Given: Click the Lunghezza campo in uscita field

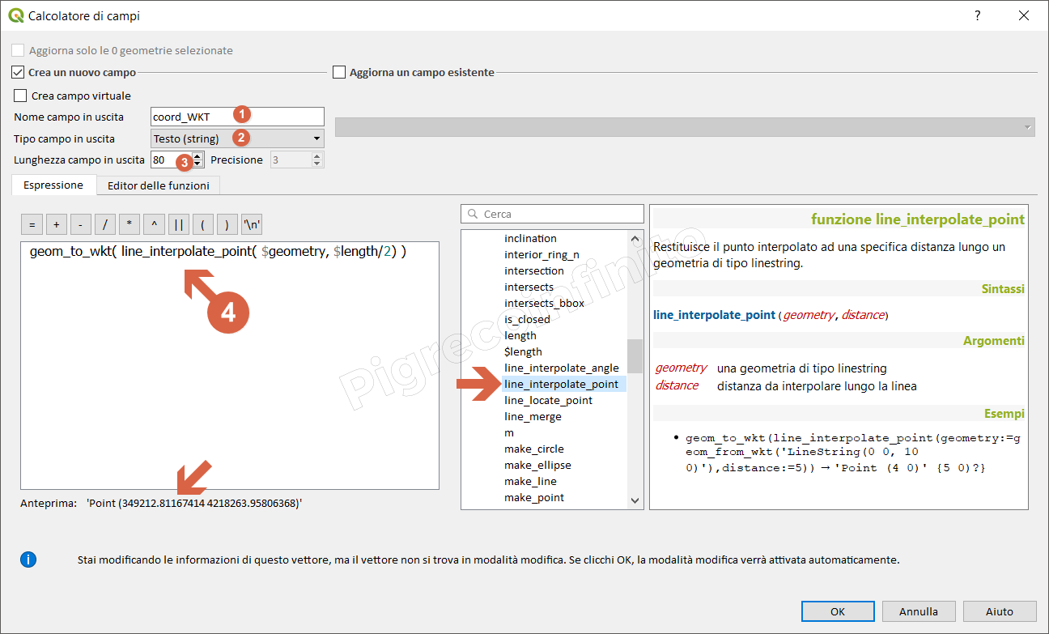Looking at the screenshot, I should coord(171,160).
